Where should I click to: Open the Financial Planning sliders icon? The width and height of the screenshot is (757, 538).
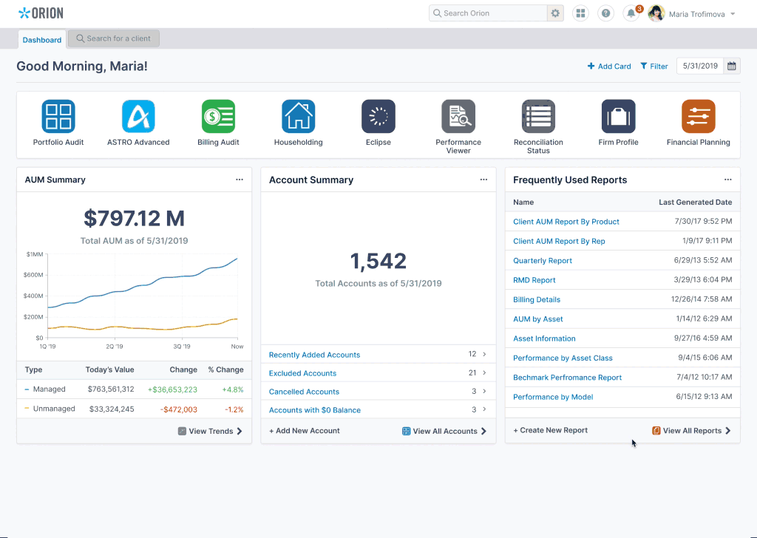(698, 117)
